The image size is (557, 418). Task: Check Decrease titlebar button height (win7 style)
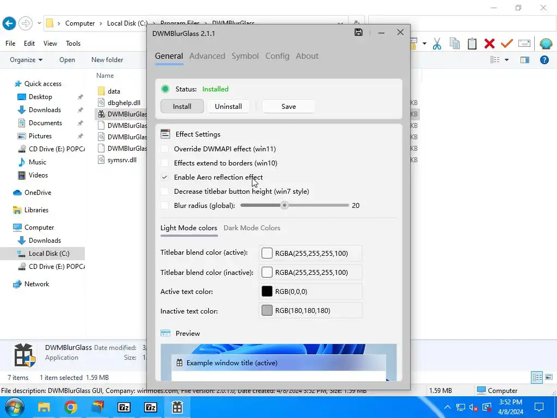click(x=164, y=191)
